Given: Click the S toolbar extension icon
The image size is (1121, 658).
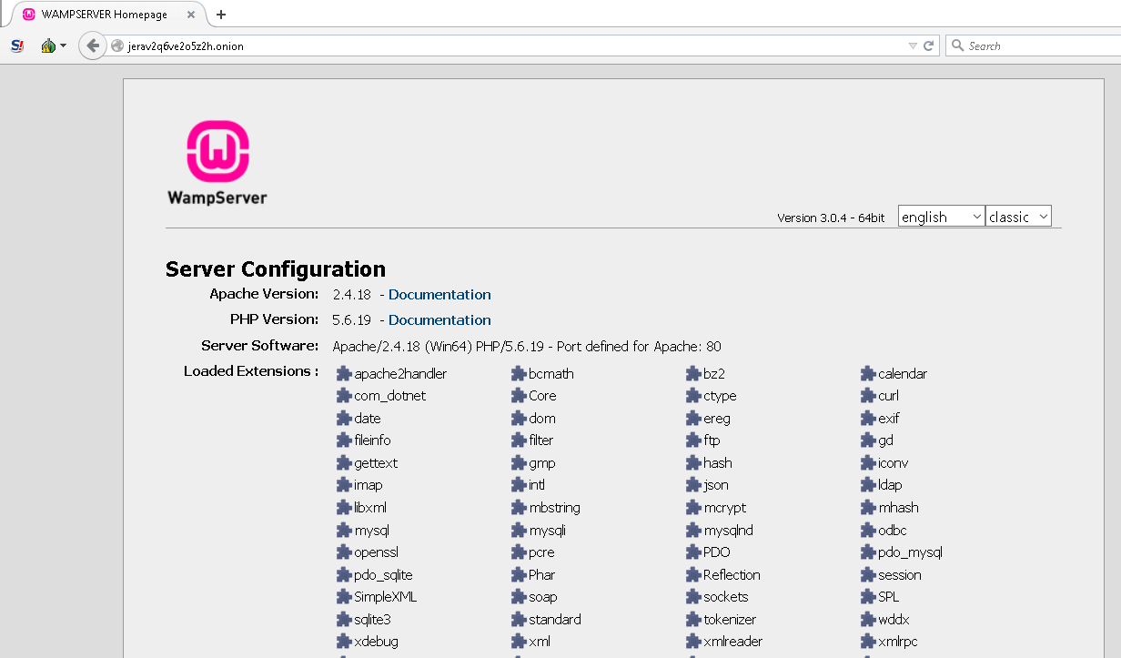Looking at the screenshot, I should [x=17, y=46].
